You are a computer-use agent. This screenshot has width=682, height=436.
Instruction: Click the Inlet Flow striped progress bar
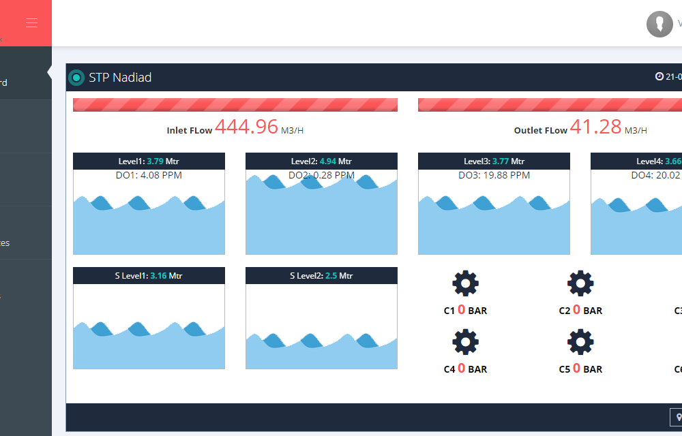(x=235, y=105)
